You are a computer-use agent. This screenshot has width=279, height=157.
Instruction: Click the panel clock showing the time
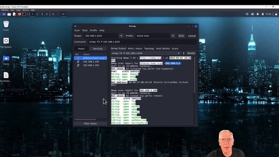click(x=268, y=14)
